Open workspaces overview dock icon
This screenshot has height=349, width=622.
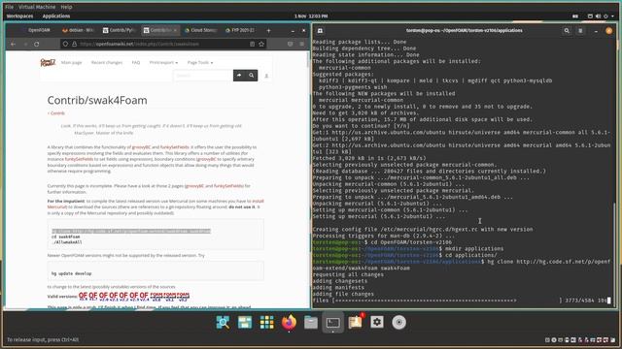[x=245, y=323]
